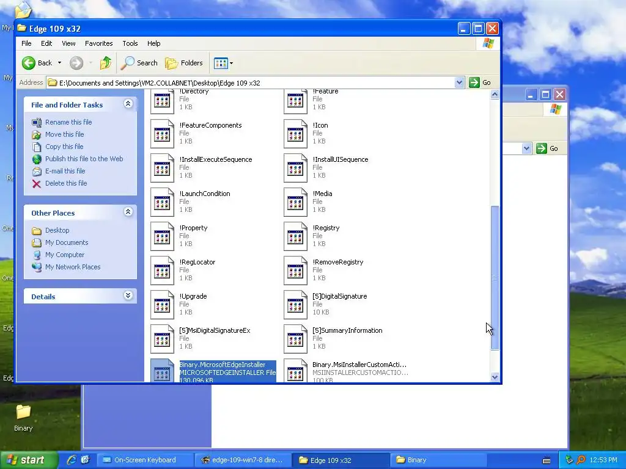
Task: Click the !Directory file name
Action: (x=194, y=92)
